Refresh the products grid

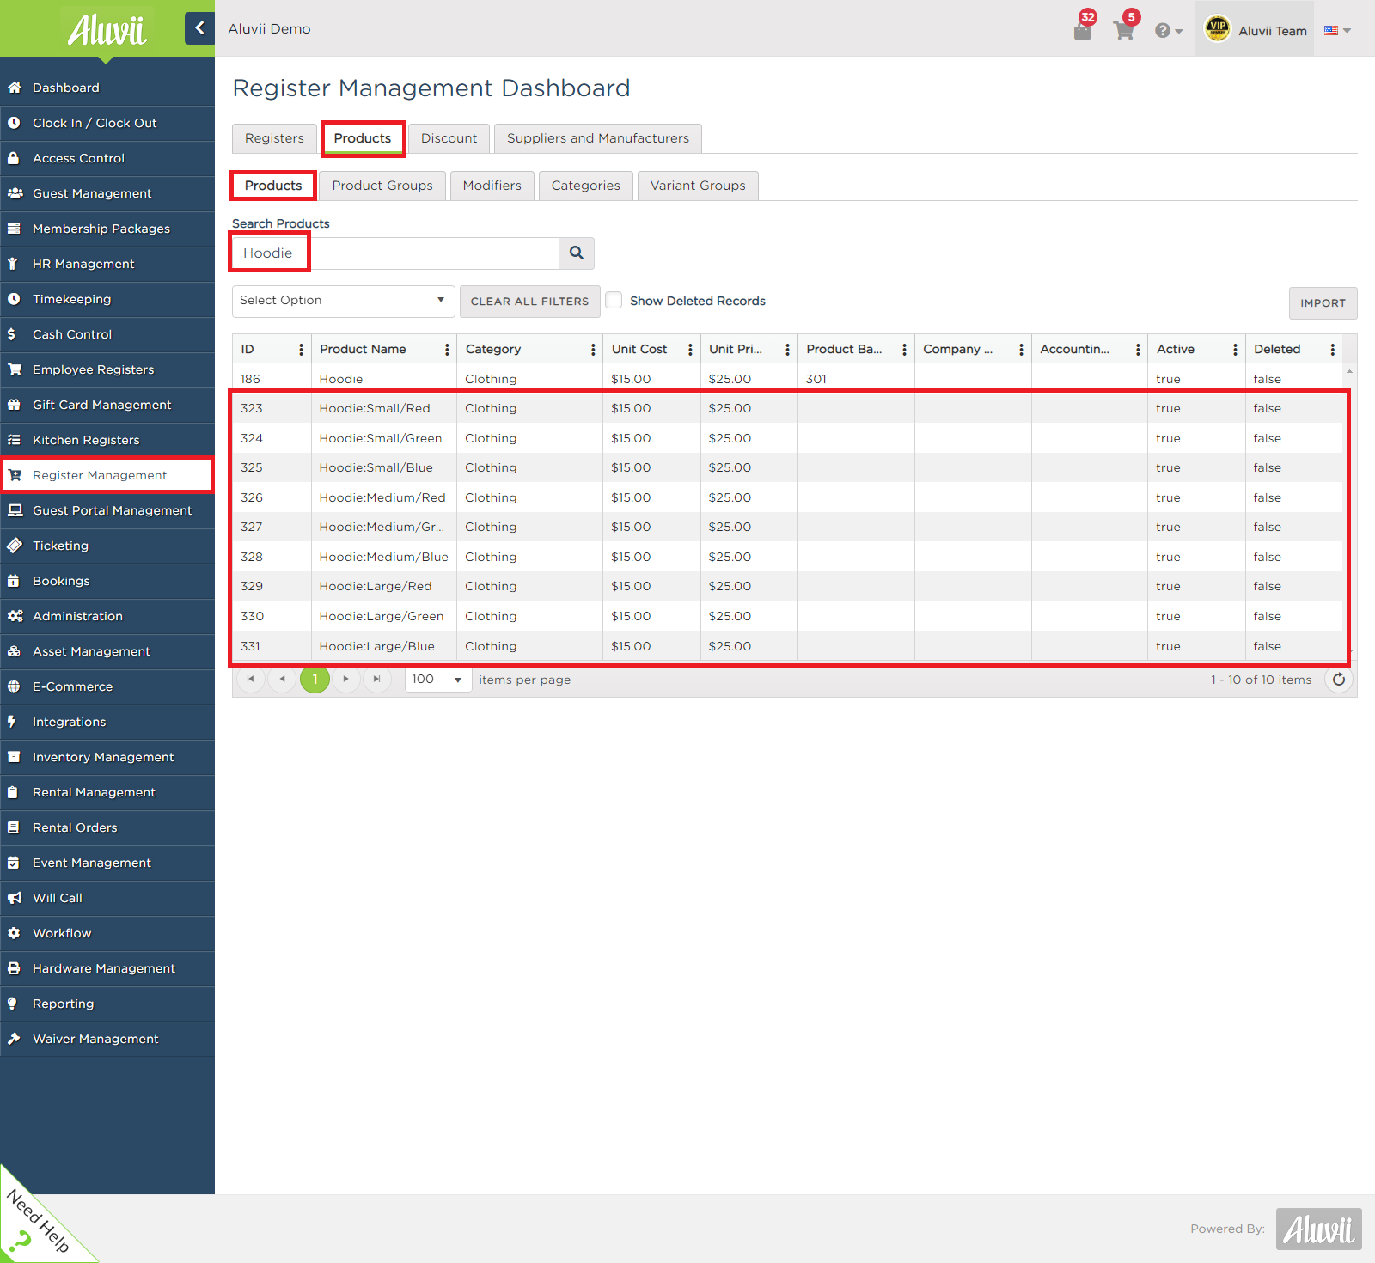[1338, 679]
